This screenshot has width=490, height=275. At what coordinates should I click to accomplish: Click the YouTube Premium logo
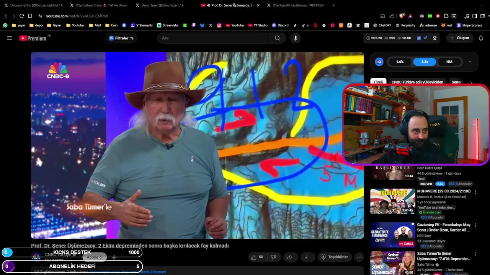tap(33, 38)
